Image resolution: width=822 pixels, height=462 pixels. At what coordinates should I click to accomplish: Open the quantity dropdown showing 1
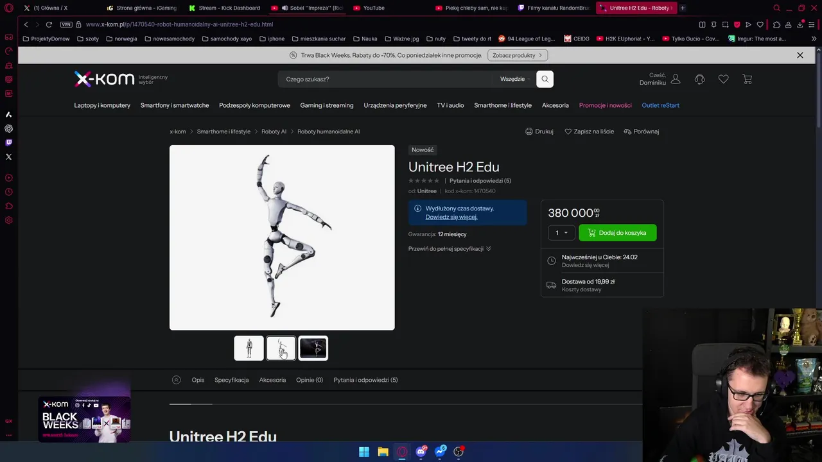pos(561,233)
